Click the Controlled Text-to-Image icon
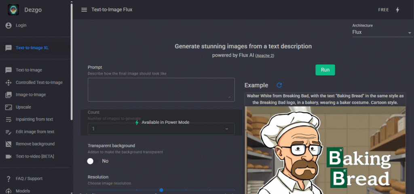 (x=8, y=82)
